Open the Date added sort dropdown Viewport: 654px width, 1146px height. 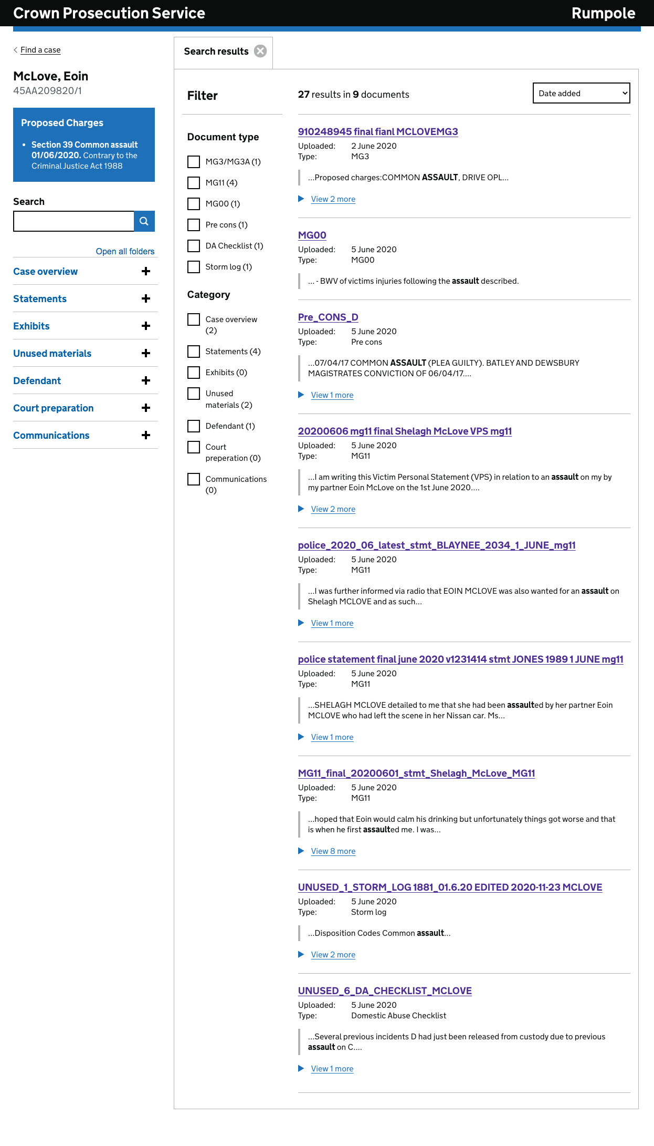(581, 94)
